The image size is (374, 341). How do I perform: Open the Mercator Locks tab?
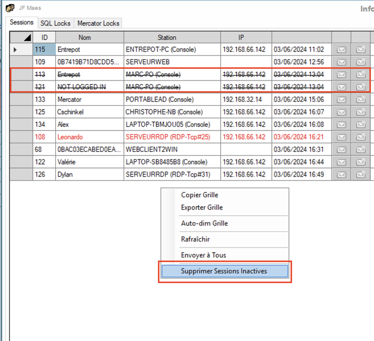(x=98, y=23)
